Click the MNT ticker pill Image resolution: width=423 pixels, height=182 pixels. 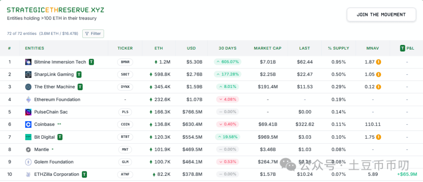pos(125,150)
